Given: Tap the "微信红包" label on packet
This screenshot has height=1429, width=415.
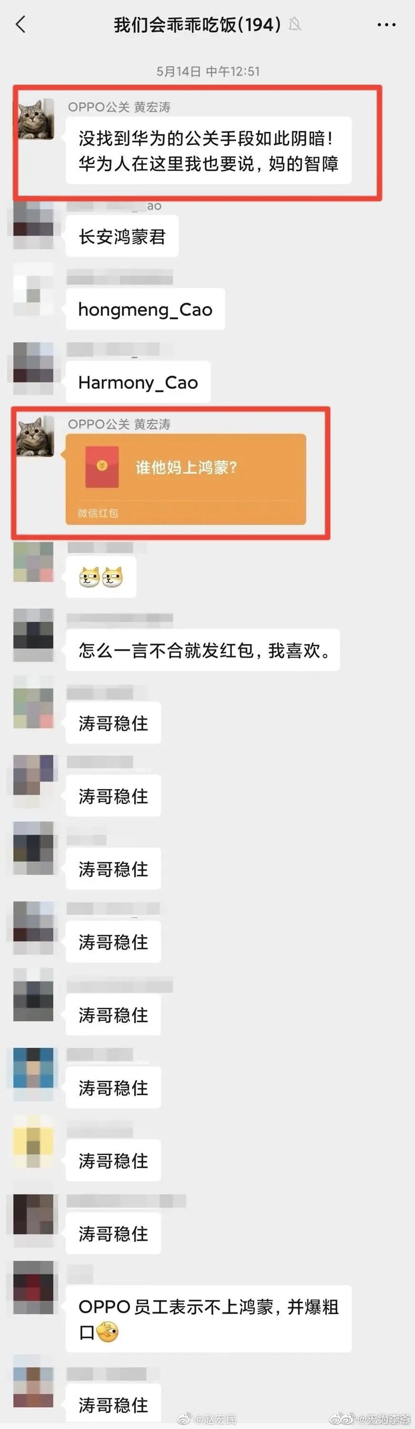Looking at the screenshot, I should 98,513.
